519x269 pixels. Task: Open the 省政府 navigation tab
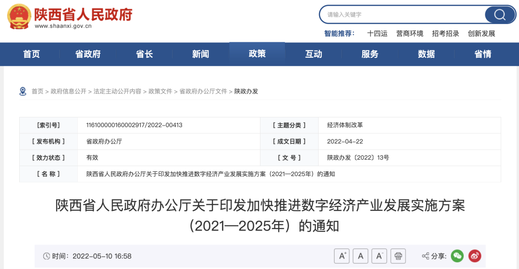(88, 54)
